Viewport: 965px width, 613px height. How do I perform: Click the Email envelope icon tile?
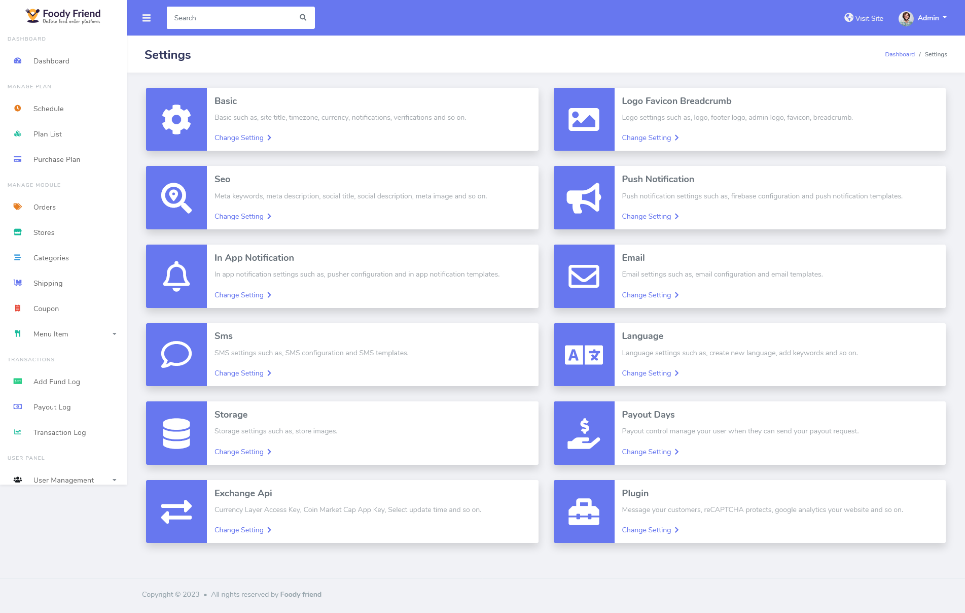coord(584,276)
